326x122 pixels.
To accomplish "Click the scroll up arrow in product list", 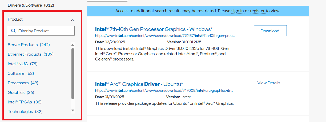I will point(73,45).
